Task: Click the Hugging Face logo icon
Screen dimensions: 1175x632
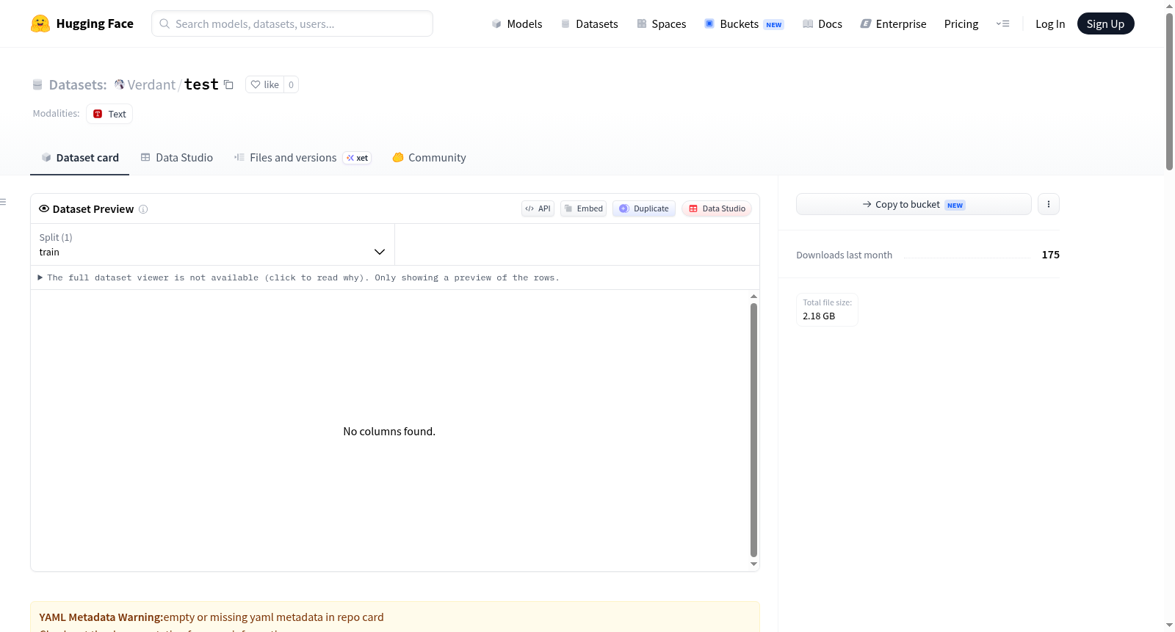Action: pos(40,23)
